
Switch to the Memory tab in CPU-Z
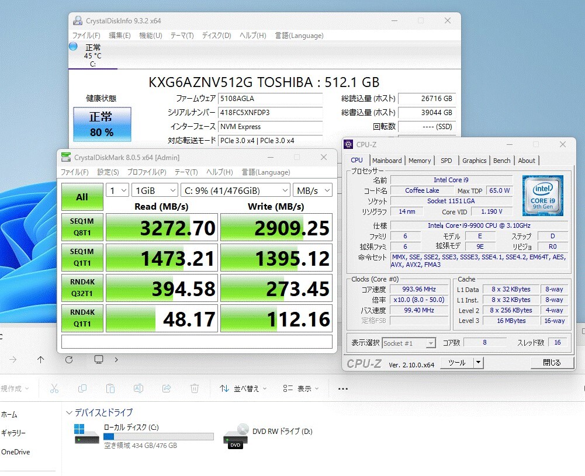click(x=420, y=160)
